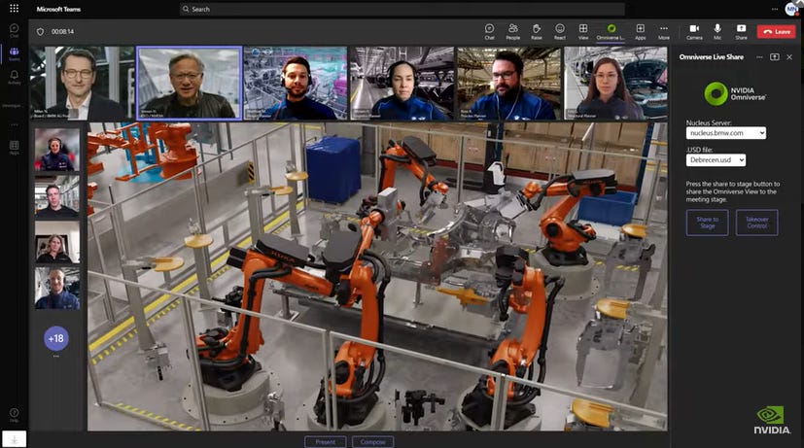
Task: Open ellipsis below the +18 badge
Action: coord(55,357)
